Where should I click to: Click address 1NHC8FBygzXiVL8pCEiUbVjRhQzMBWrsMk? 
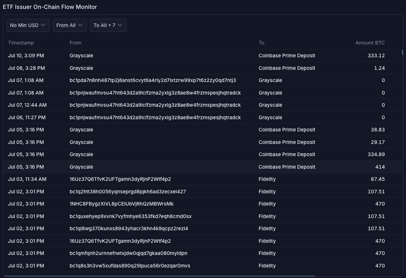pyautogui.click(x=122, y=204)
